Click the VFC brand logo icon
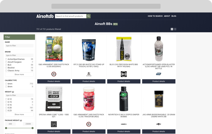Viewport: 212px width, 134px height. click(x=89, y=74)
